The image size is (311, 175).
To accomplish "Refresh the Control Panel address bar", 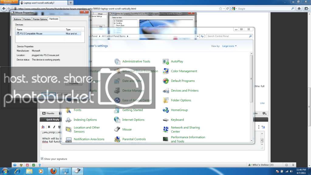I will click(x=202, y=36).
